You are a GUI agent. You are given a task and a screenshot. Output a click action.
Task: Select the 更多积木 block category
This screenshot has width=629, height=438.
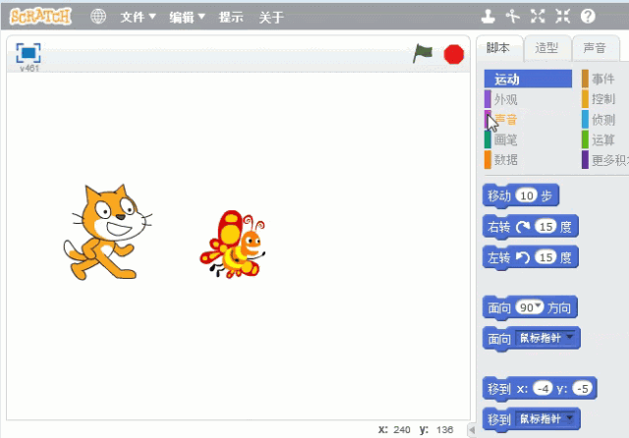pos(605,160)
